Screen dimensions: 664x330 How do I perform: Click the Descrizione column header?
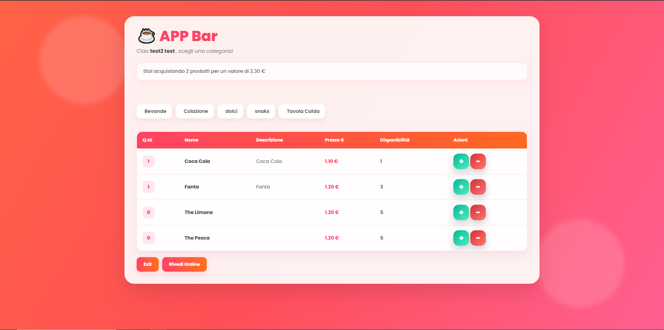coord(269,140)
